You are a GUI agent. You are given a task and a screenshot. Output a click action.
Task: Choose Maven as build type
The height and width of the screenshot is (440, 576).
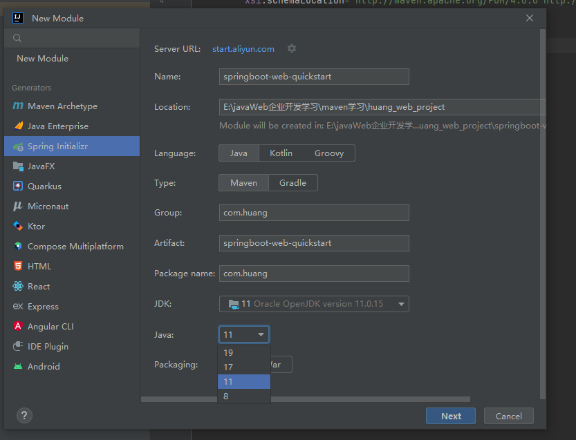(x=243, y=183)
